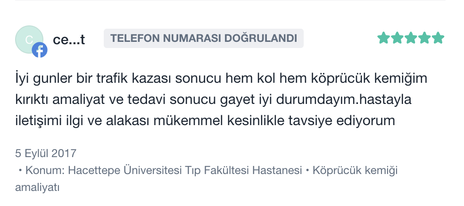Select the first rating star

click(x=383, y=38)
